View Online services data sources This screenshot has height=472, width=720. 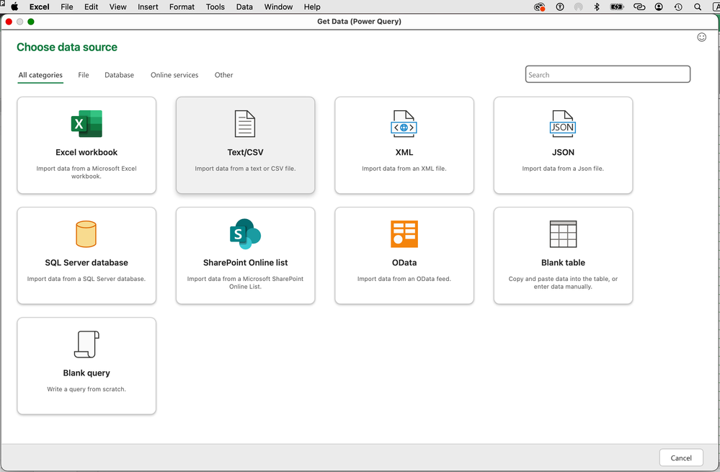click(174, 74)
